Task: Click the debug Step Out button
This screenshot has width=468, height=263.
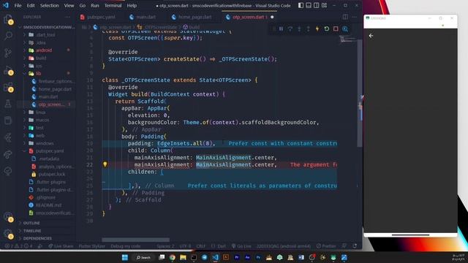Action: [309, 29]
